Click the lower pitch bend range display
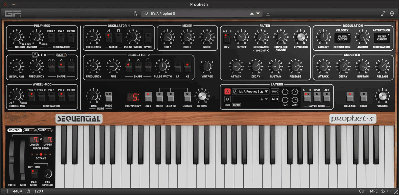This screenshot has height=195, width=399. [35, 140]
